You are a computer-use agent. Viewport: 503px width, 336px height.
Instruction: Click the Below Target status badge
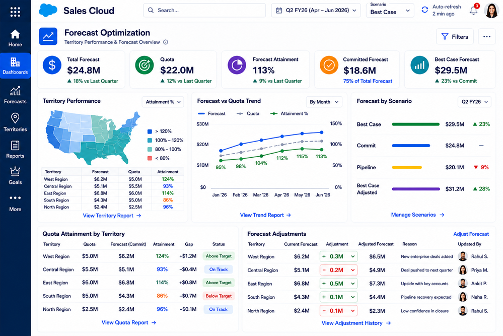pos(219,296)
